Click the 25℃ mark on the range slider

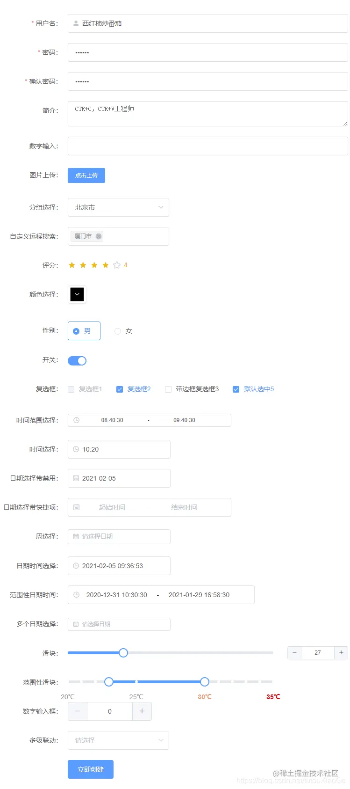pyautogui.click(x=136, y=697)
